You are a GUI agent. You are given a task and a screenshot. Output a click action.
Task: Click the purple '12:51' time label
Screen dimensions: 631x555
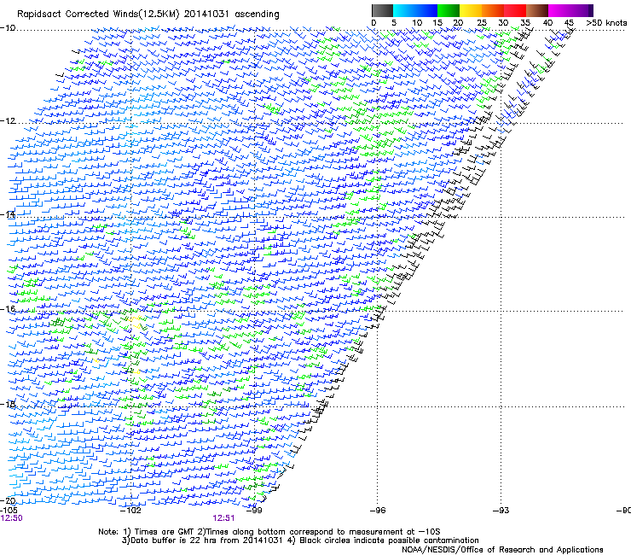pyautogui.click(x=223, y=518)
